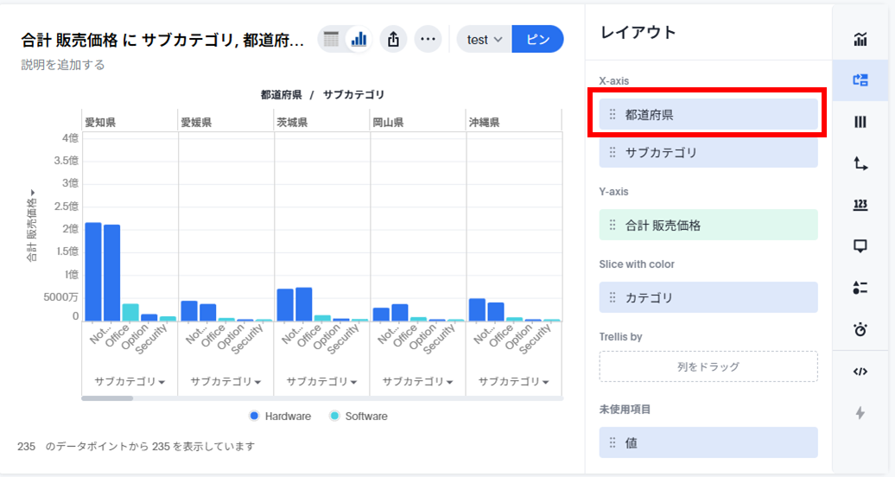Open the 合計 販売価格 Y-axis label dropdown
The height and width of the screenshot is (477, 895).
[x=32, y=226]
